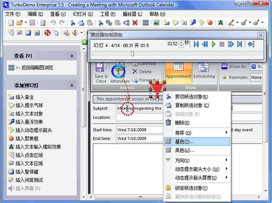Click the first scissors cut-object icon

coord(73,23)
